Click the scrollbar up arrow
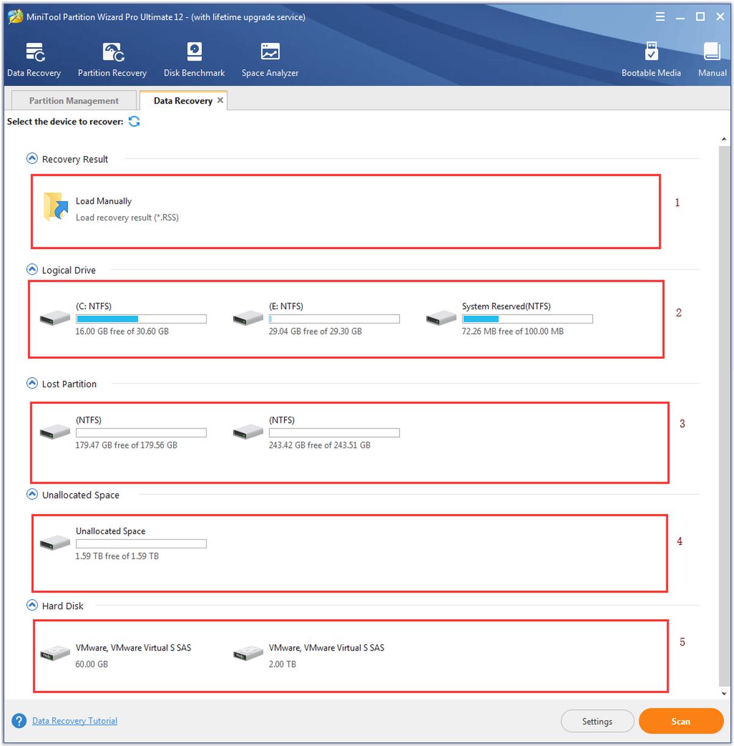This screenshot has height=746, width=734. (724, 140)
